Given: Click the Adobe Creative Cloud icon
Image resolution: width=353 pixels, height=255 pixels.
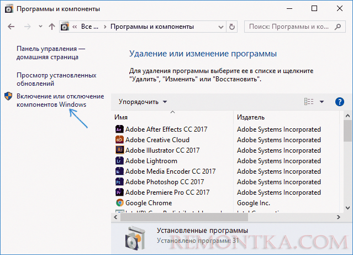Looking at the screenshot, I should click(x=119, y=140).
